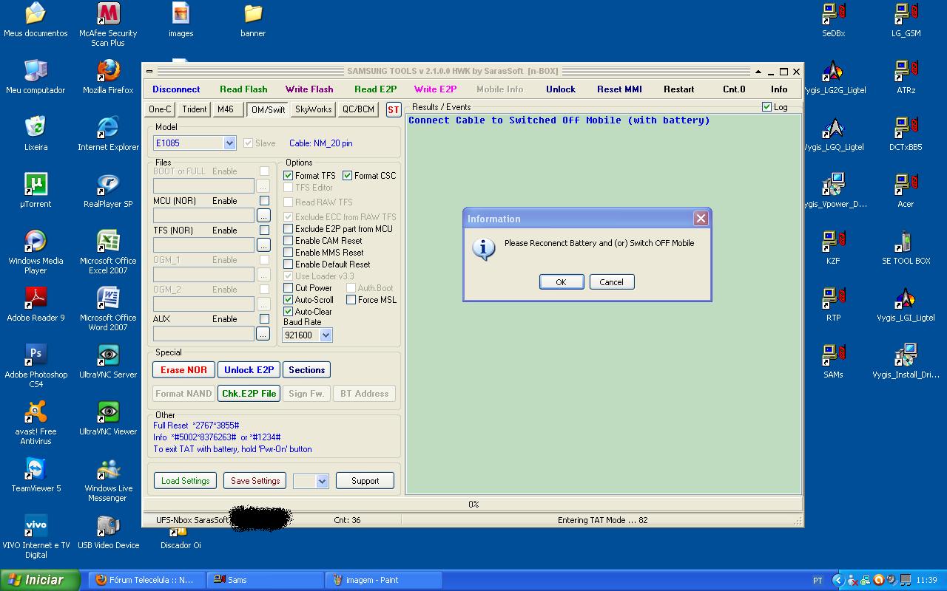Enable CAM Reset checkbox

pos(289,241)
